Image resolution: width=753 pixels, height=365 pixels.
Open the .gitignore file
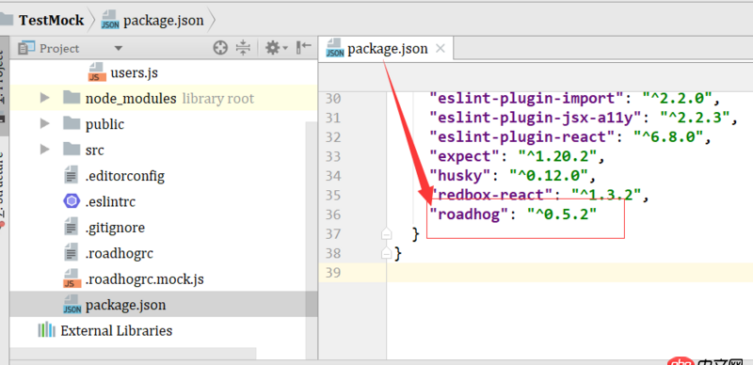click(x=115, y=228)
